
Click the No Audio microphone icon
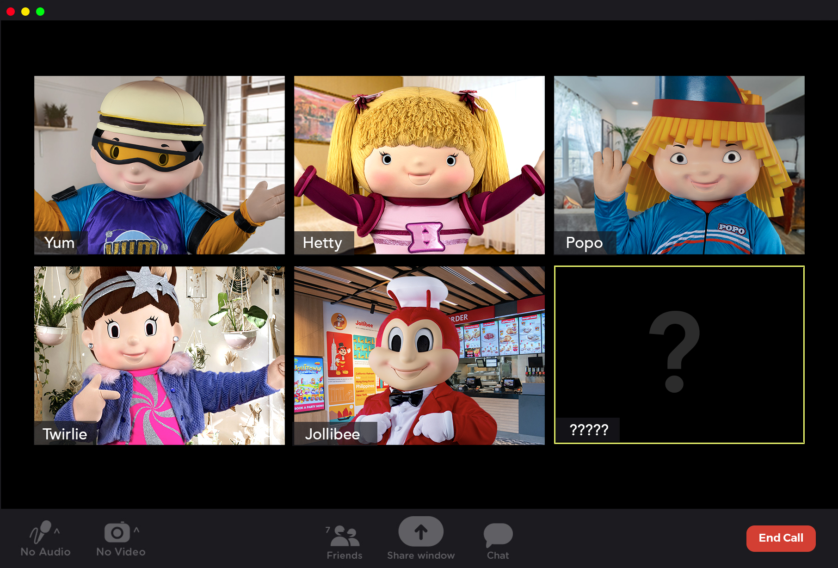[41, 532]
